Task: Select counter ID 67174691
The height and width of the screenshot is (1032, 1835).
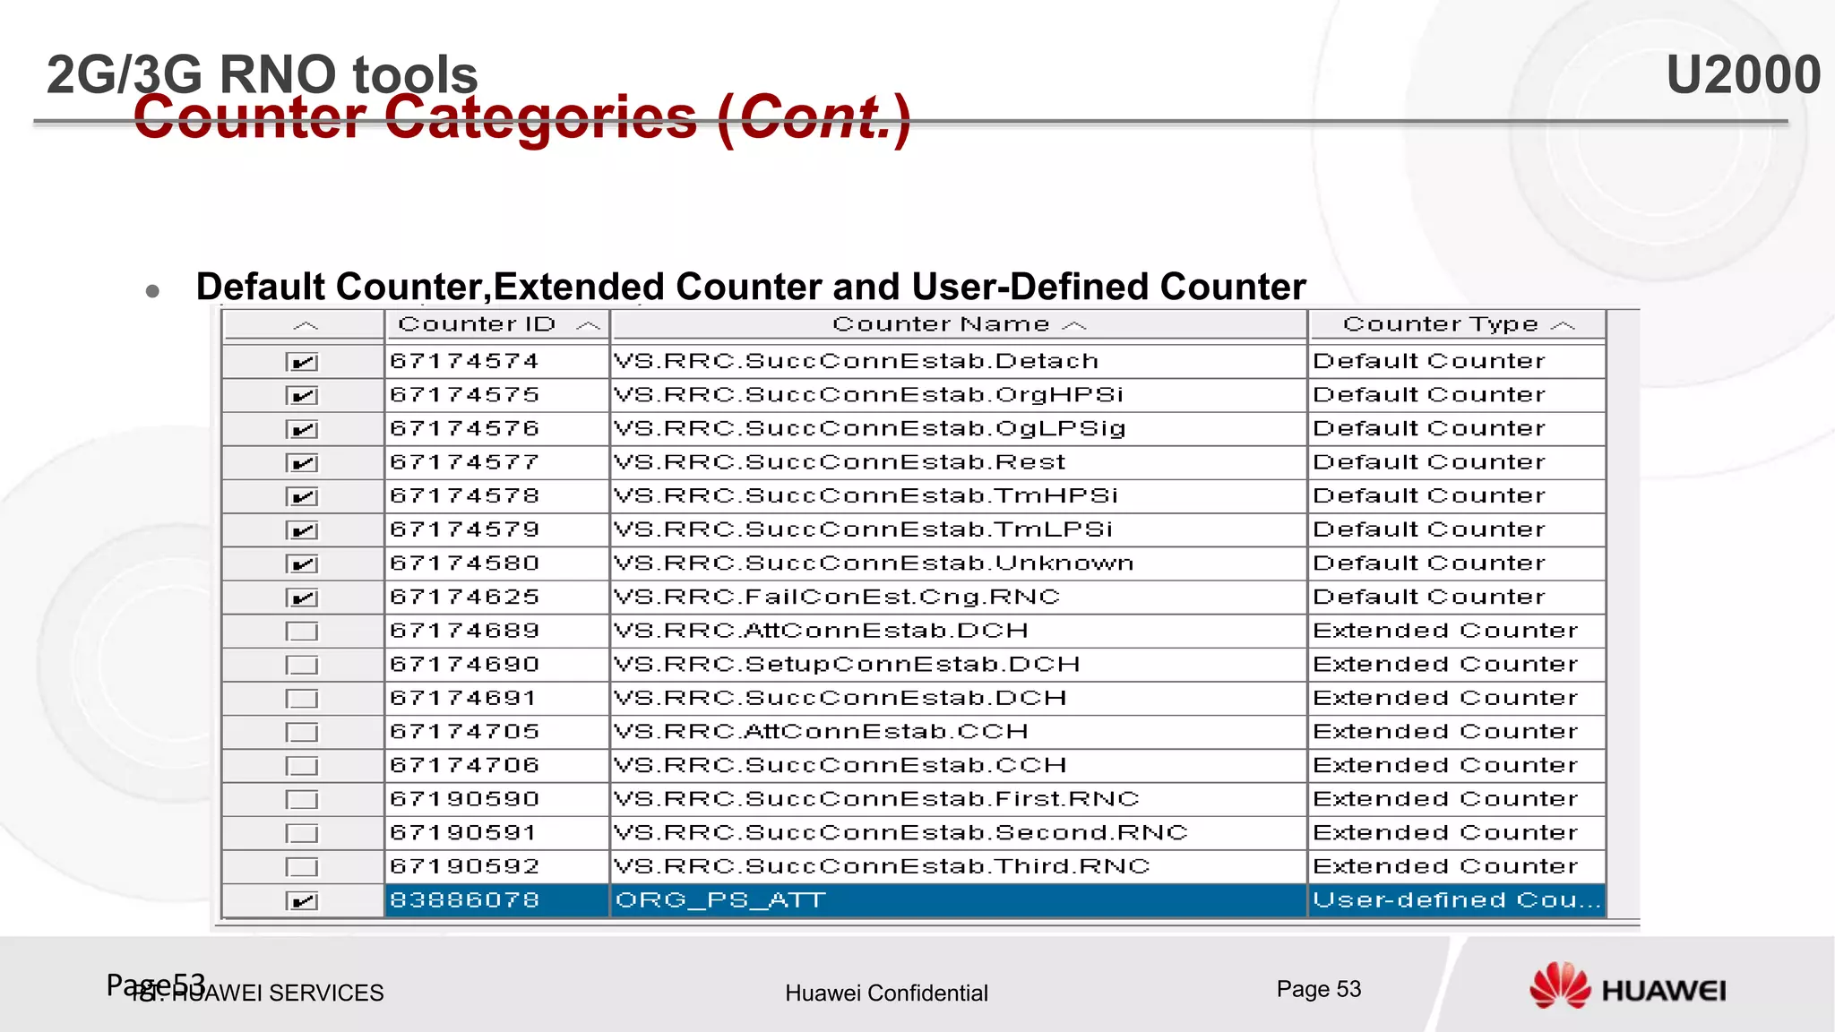Action: pos(497,699)
